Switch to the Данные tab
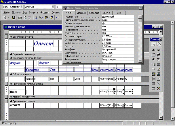 (x=81, y=13)
